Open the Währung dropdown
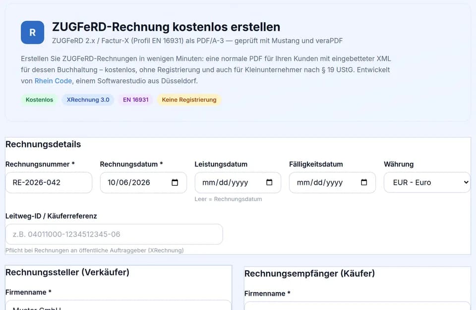The image size is (476, 310). 427,182
